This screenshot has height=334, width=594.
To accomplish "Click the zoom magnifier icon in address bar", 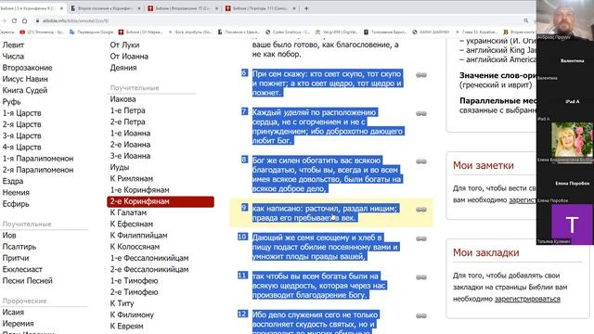I will coord(526,20).
